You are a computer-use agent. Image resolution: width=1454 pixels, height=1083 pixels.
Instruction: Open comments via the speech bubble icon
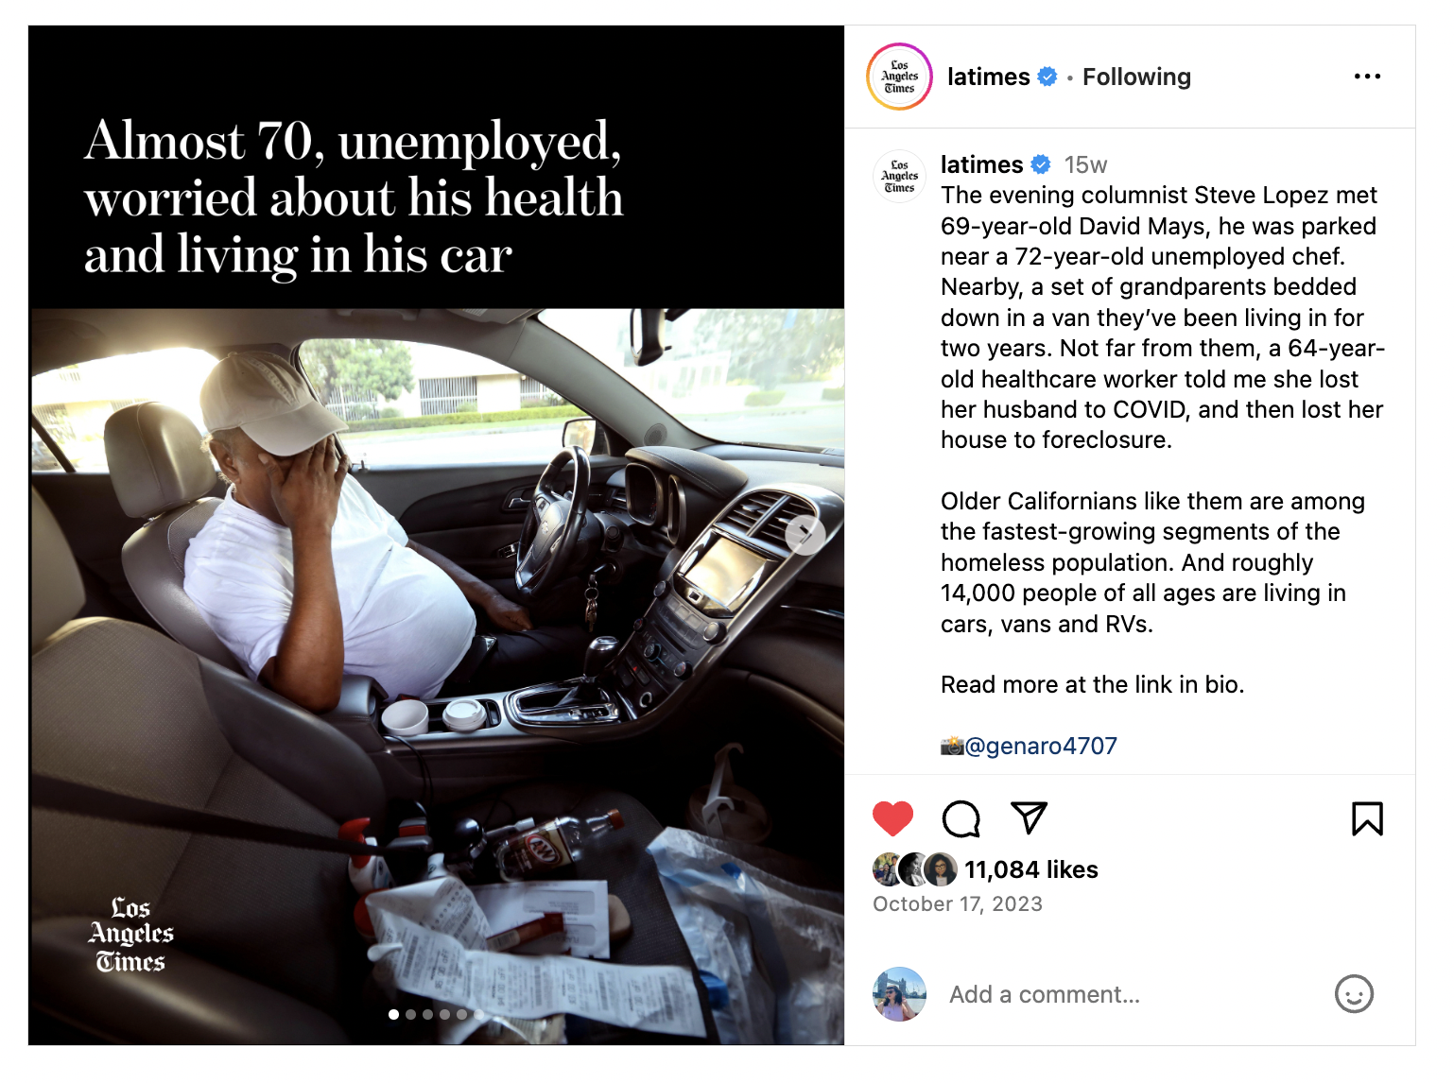coord(961,818)
